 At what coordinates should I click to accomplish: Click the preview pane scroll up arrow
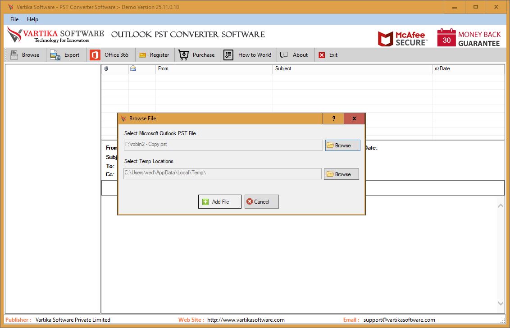click(x=501, y=205)
